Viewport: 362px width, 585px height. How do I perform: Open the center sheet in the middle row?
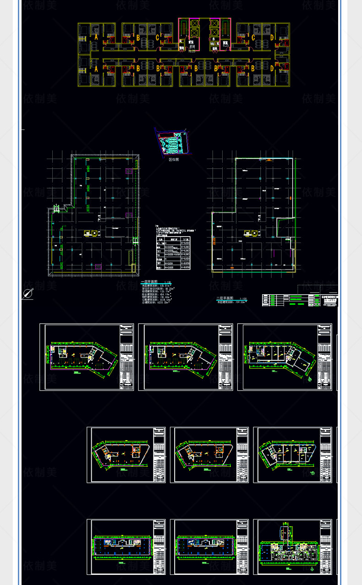tap(209, 455)
